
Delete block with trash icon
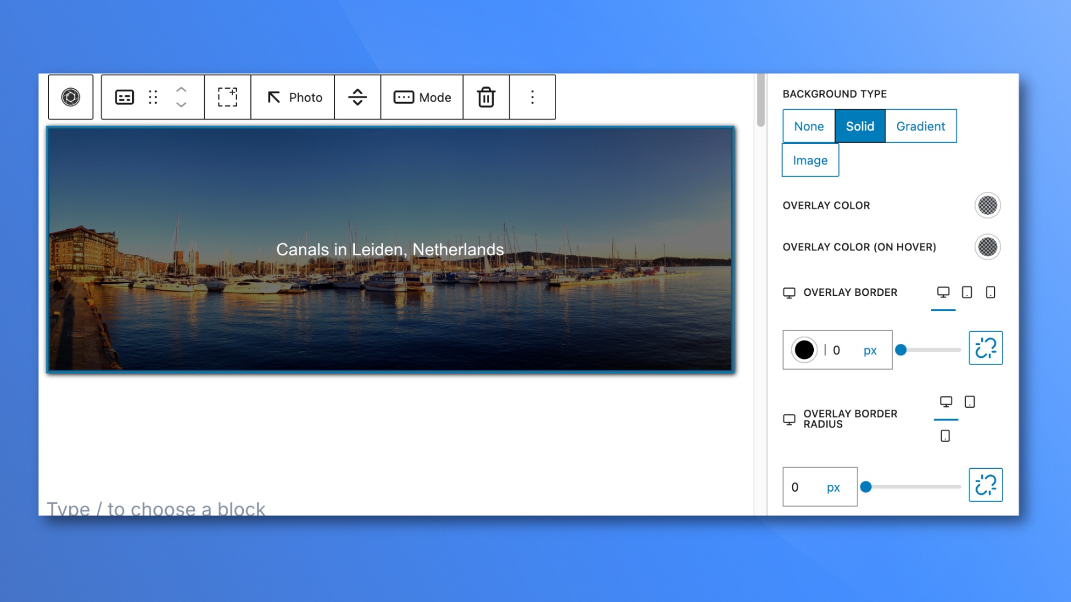tap(486, 97)
